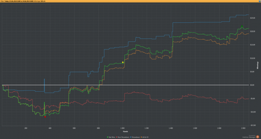Click the blue help icon in the orange filter bar
This screenshot has width=261, height=139.
pyautogui.click(x=260, y=1)
